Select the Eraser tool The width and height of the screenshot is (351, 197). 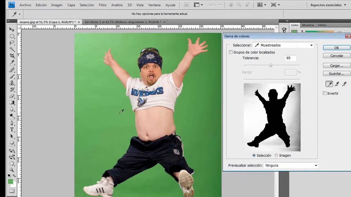coord(12,96)
